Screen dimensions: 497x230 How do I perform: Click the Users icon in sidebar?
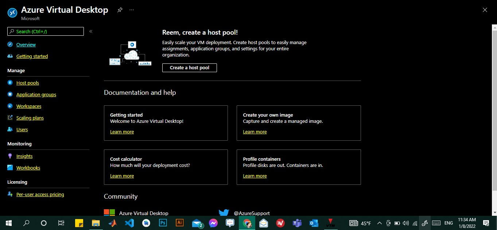tap(10, 129)
